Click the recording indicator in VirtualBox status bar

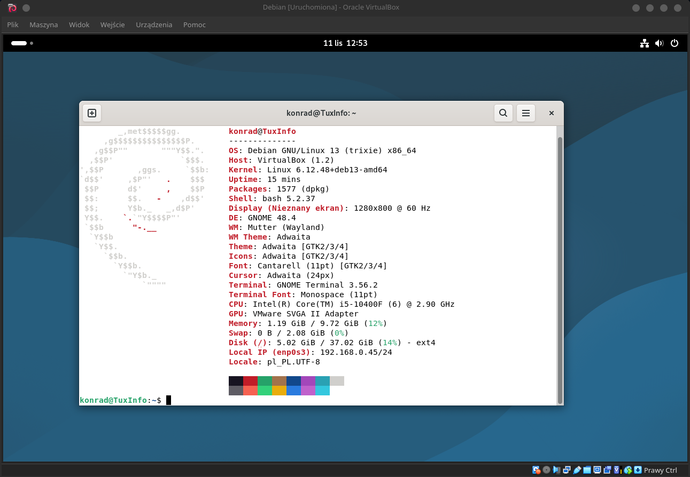click(607, 470)
